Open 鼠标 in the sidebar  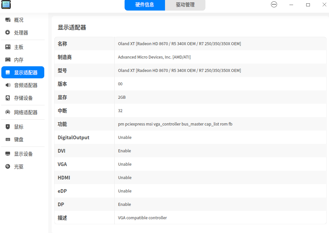[x=23, y=127]
